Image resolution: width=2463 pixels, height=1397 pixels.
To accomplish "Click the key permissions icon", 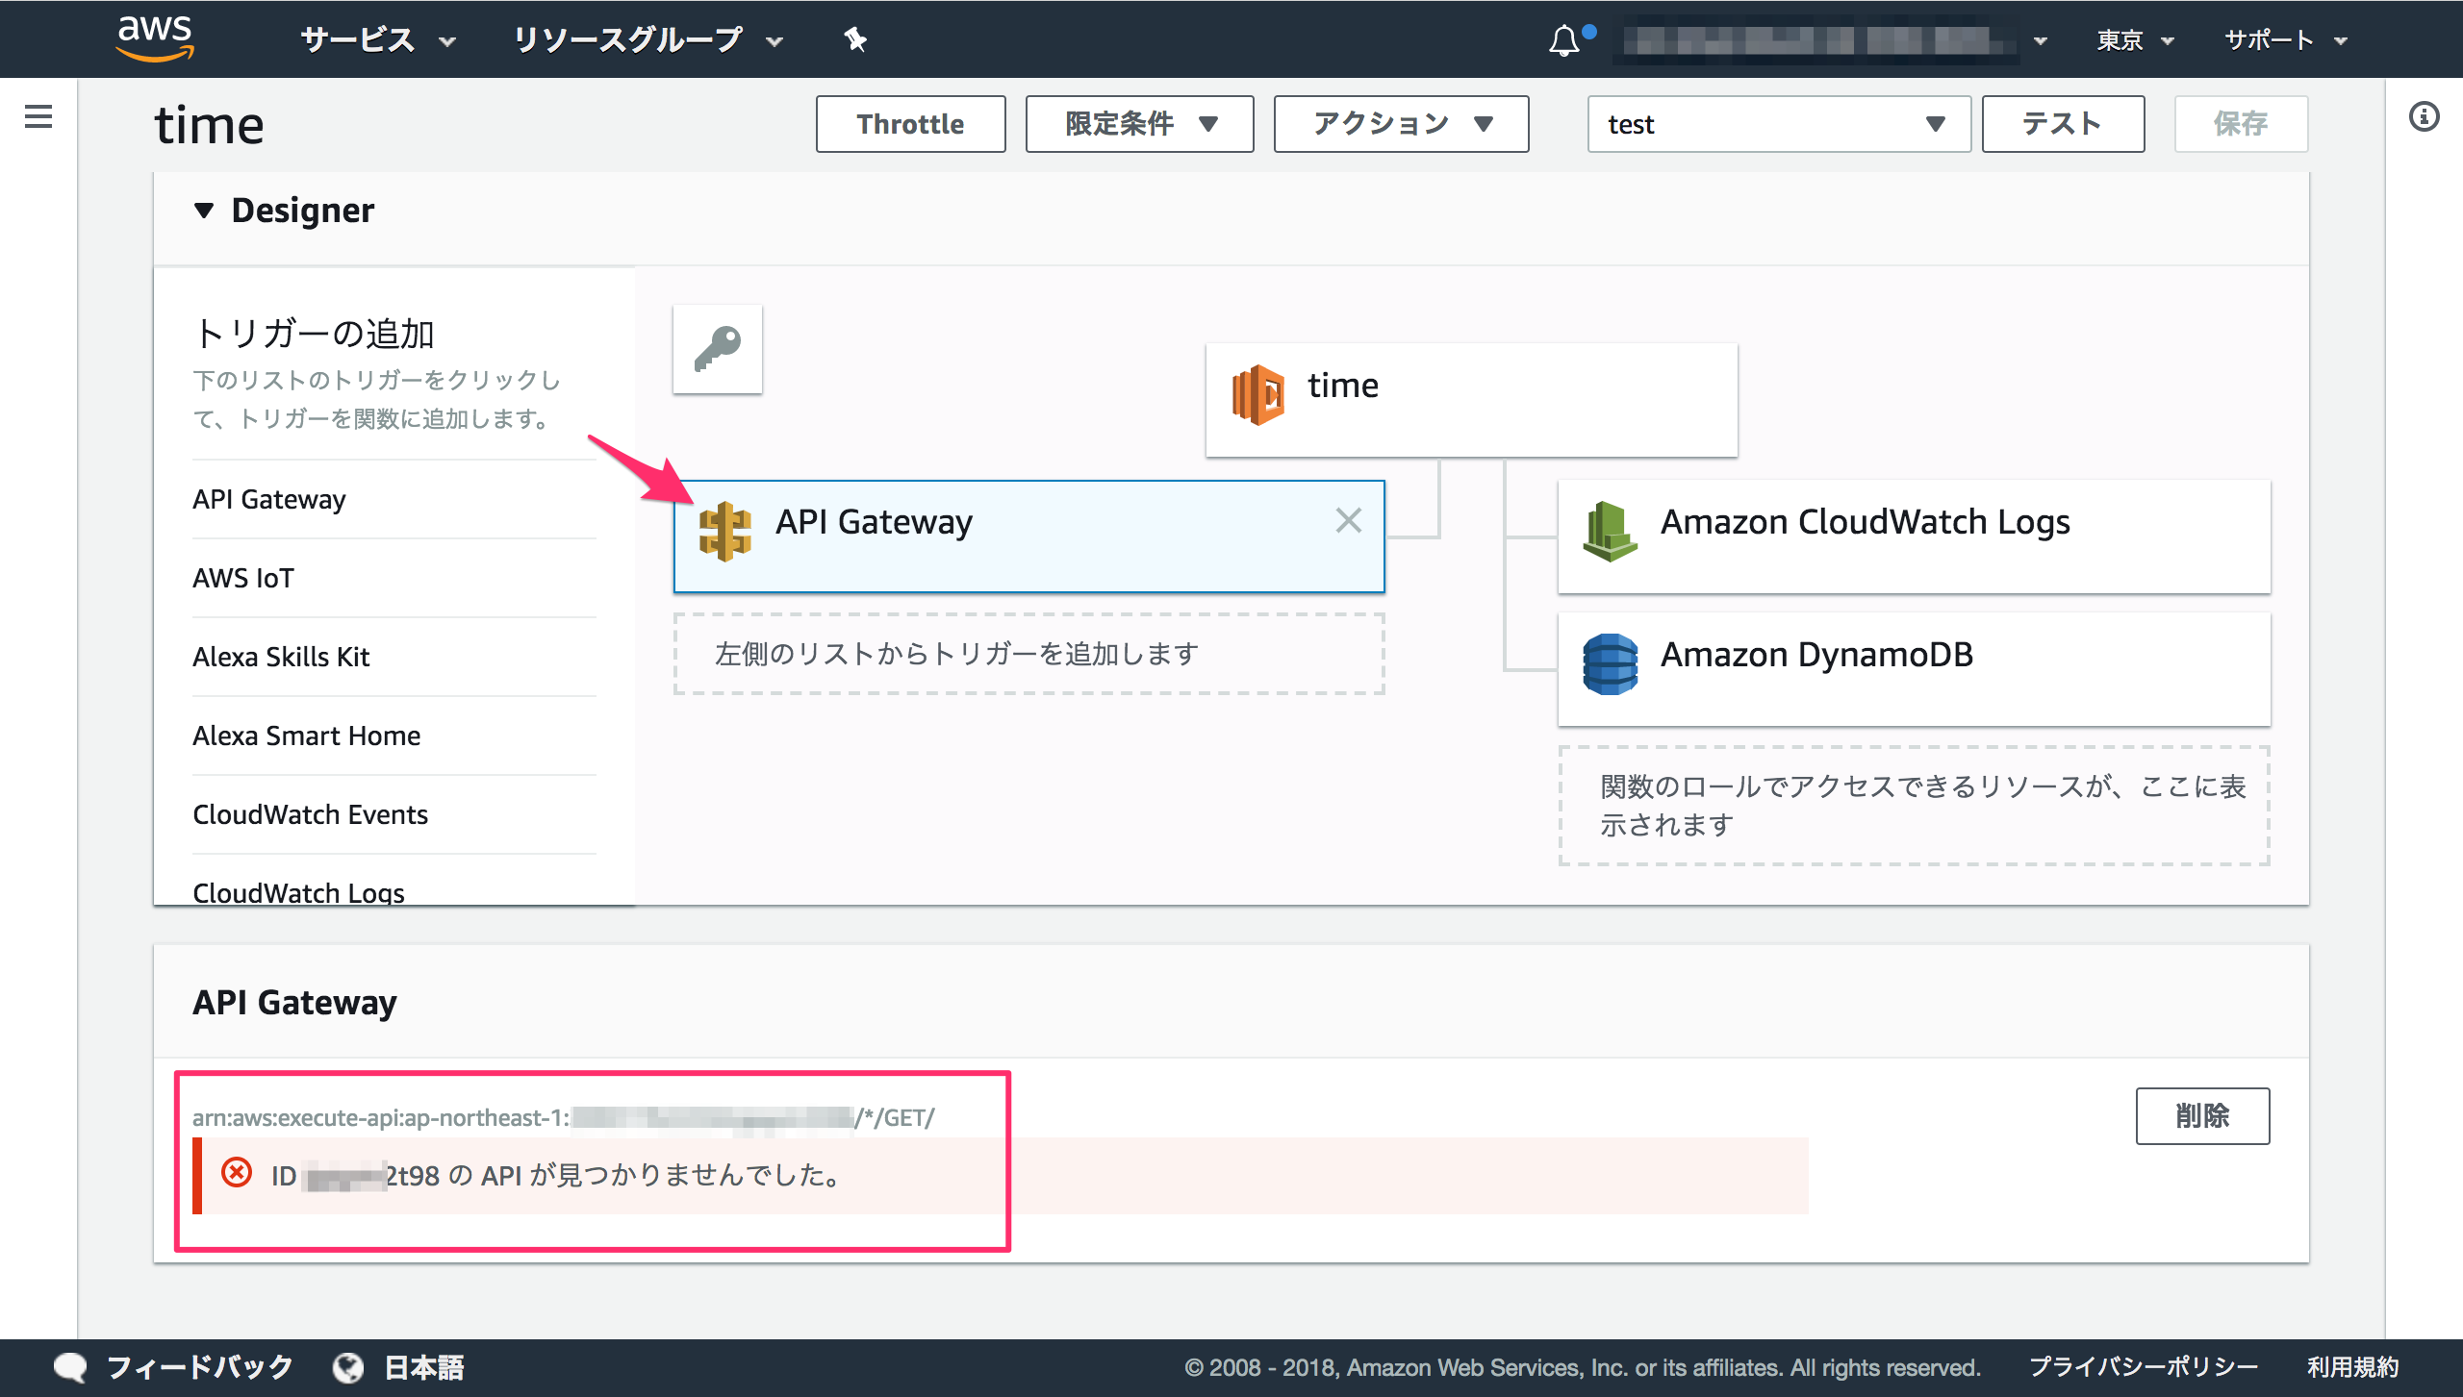I will 718,349.
